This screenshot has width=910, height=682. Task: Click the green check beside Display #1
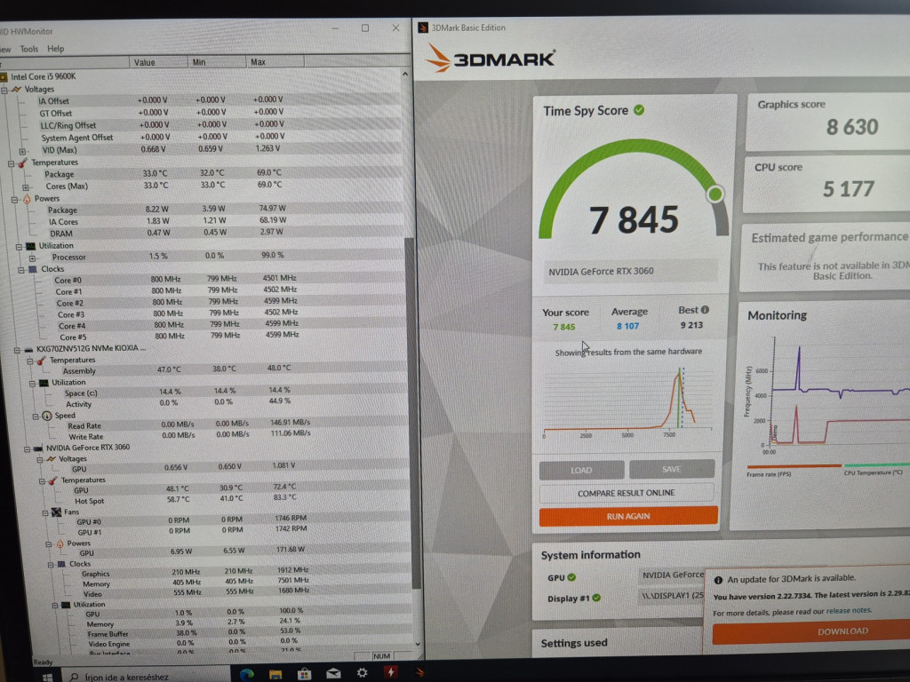pyautogui.click(x=596, y=598)
